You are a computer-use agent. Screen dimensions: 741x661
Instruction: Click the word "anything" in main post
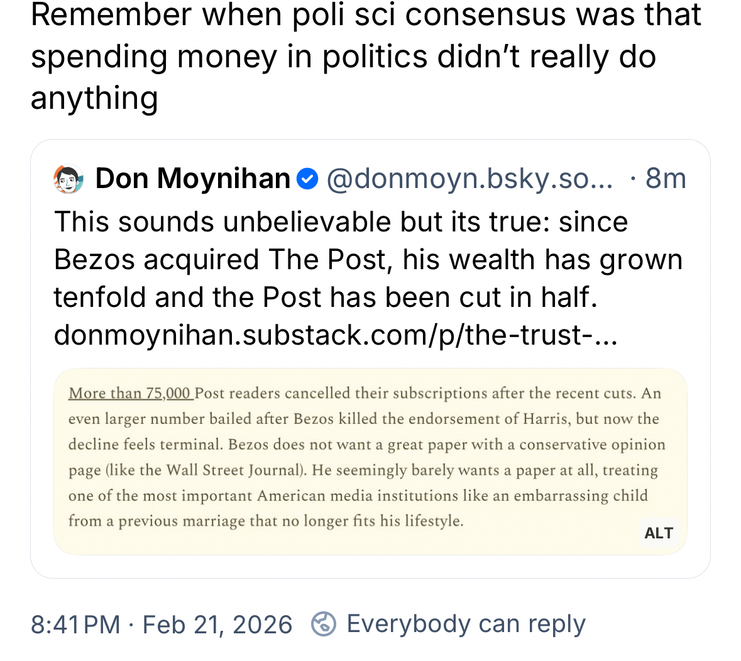point(94,98)
